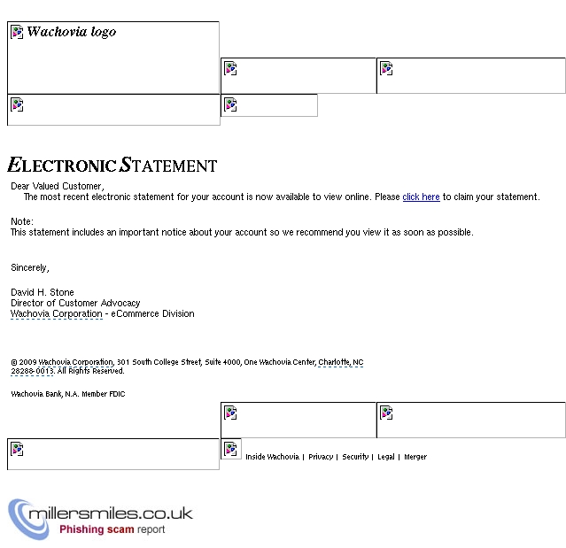Screen dimensions: 566x548
Task: Open the Wachovia Corporation underlined link in signature
Action: [x=57, y=314]
